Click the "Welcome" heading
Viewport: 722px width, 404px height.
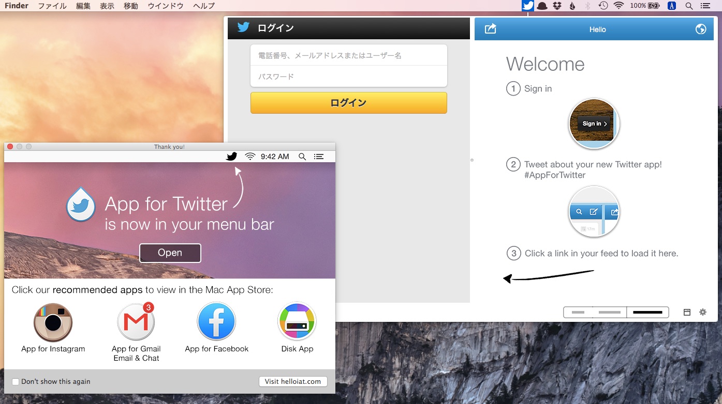pyautogui.click(x=546, y=64)
